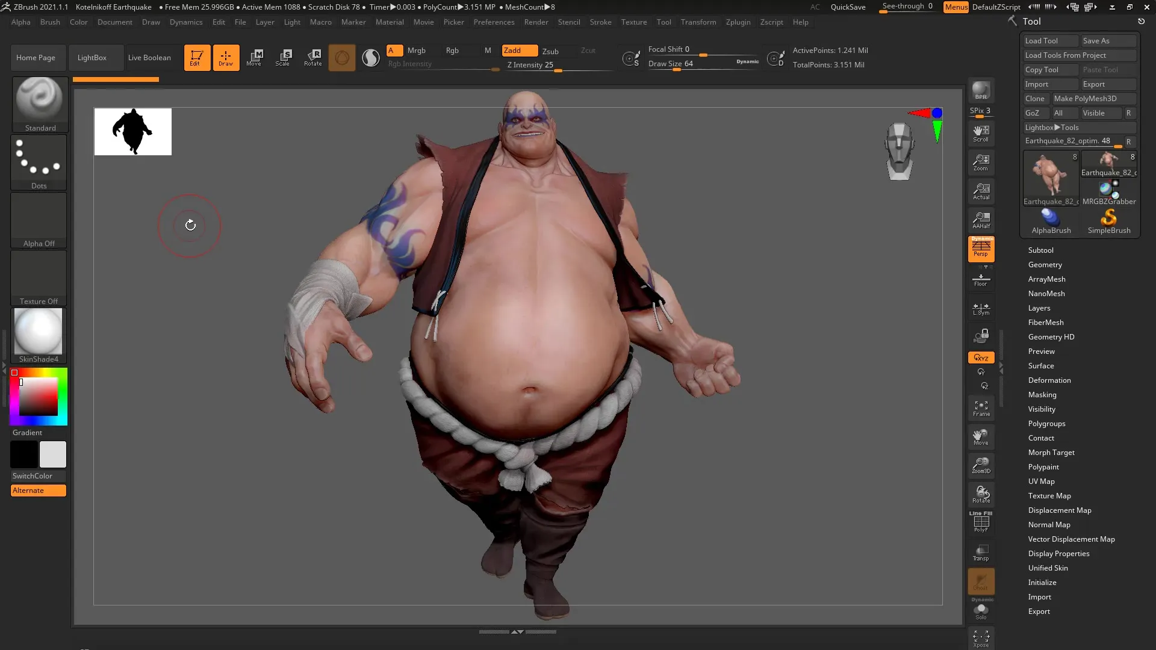
Task: Open the Zplugin menu
Action: tap(738, 22)
